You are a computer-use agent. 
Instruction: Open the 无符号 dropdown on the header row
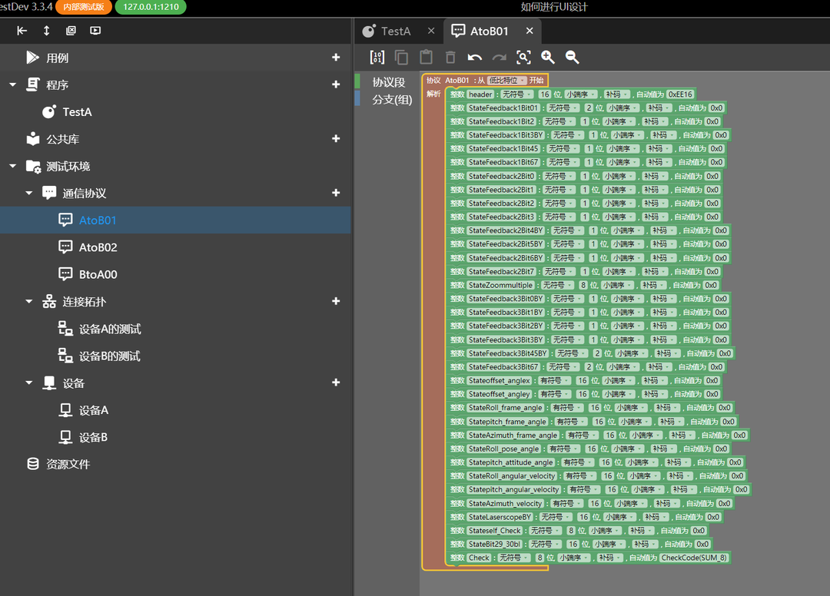tap(516, 94)
